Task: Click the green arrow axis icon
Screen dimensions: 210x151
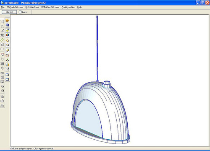Action: point(8,60)
